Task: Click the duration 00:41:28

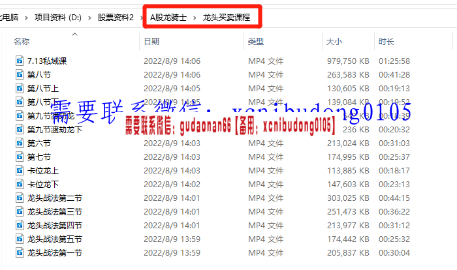Action: click(394, 74)
